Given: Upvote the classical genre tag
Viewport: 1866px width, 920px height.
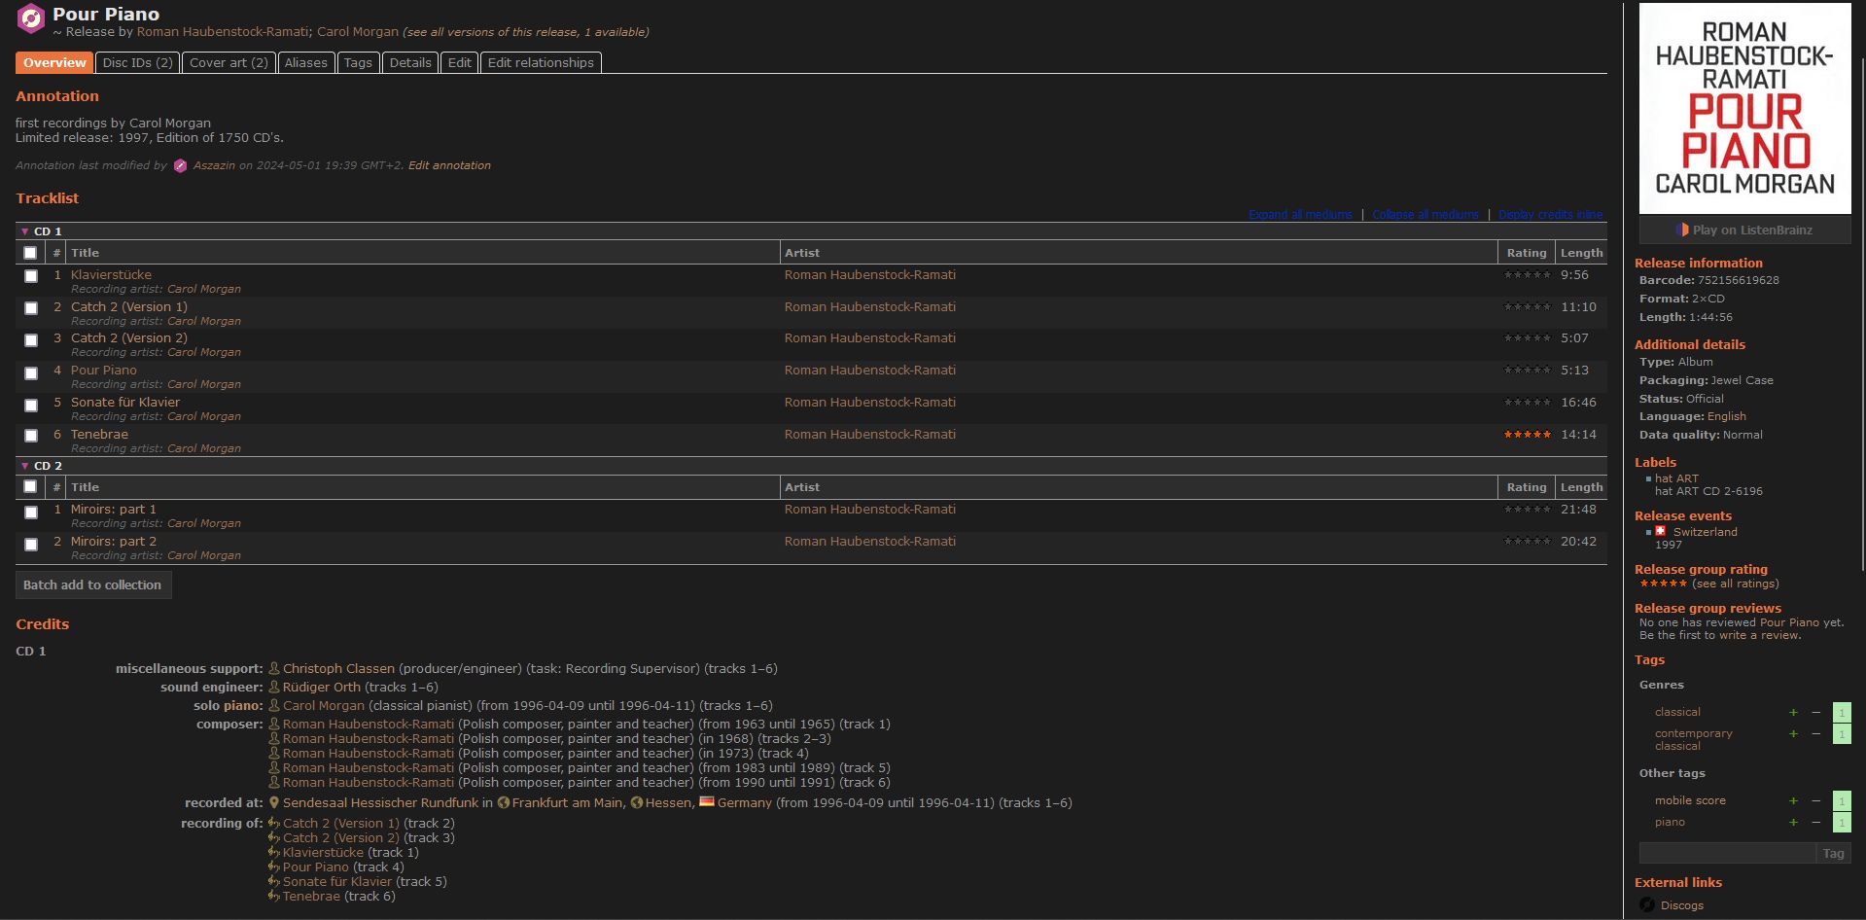Looking at the screenshot, I should click(1793, 713).
